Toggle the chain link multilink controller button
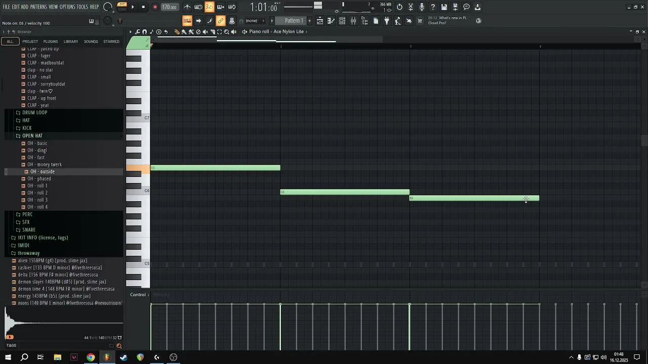The height and width of the screenshot is (364, 648). (x=221, y=21)
